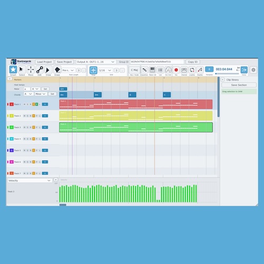Open the Channel tool icon
The width and height of the screenshot is (264, 264).
pyautogui.click(x=184, y=70)
